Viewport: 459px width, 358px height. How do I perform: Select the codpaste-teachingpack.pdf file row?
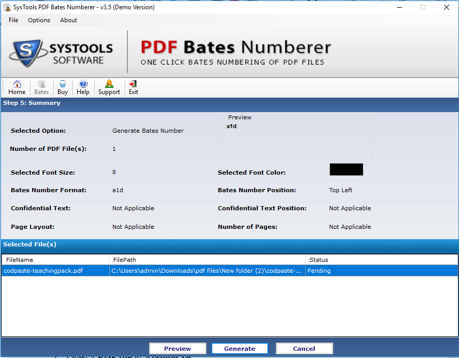pos(230,271)
